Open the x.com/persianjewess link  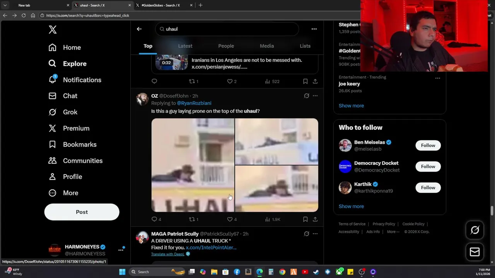click(x=219, y=67)
